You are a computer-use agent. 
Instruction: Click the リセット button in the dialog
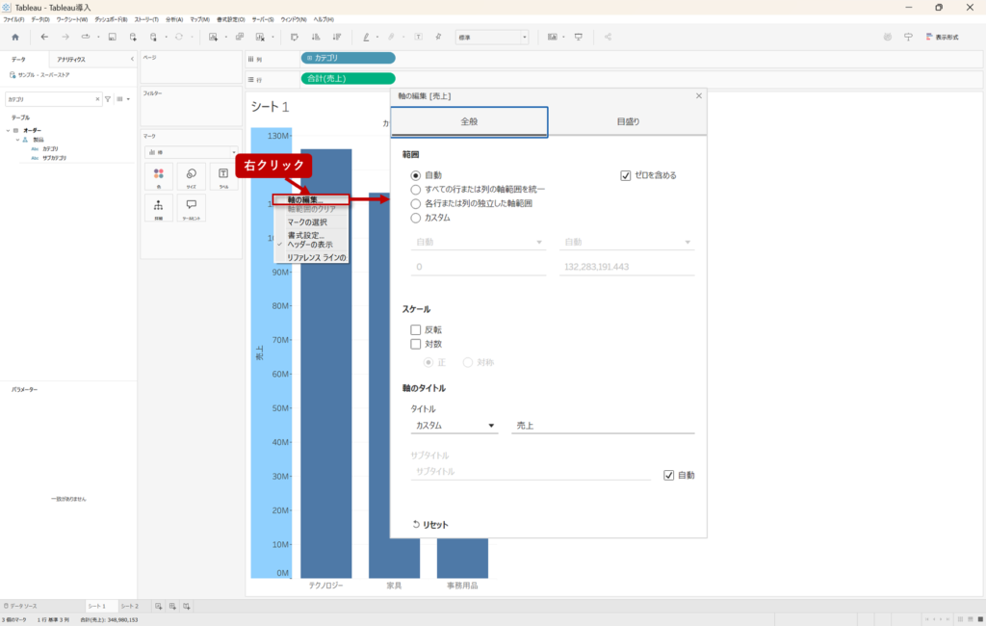pyautogui.click(x=429, y=525)
